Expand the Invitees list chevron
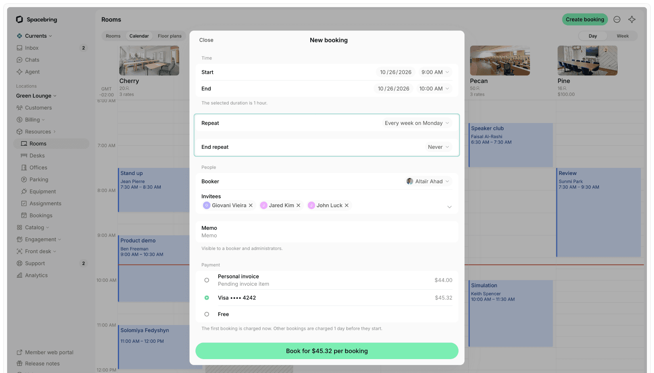Viewport: 654px width, 373px height. click(x=449, y=207)
